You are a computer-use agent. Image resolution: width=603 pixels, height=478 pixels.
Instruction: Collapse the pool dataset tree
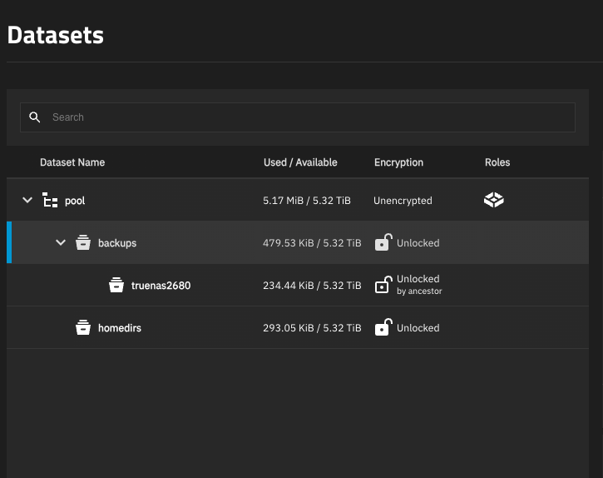pyautogui.click(x=27, y=200)
